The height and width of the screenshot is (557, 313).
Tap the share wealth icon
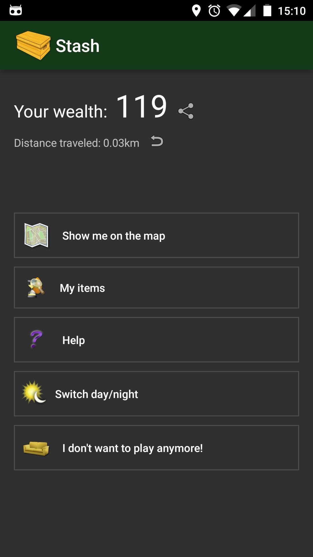point(186,111)
